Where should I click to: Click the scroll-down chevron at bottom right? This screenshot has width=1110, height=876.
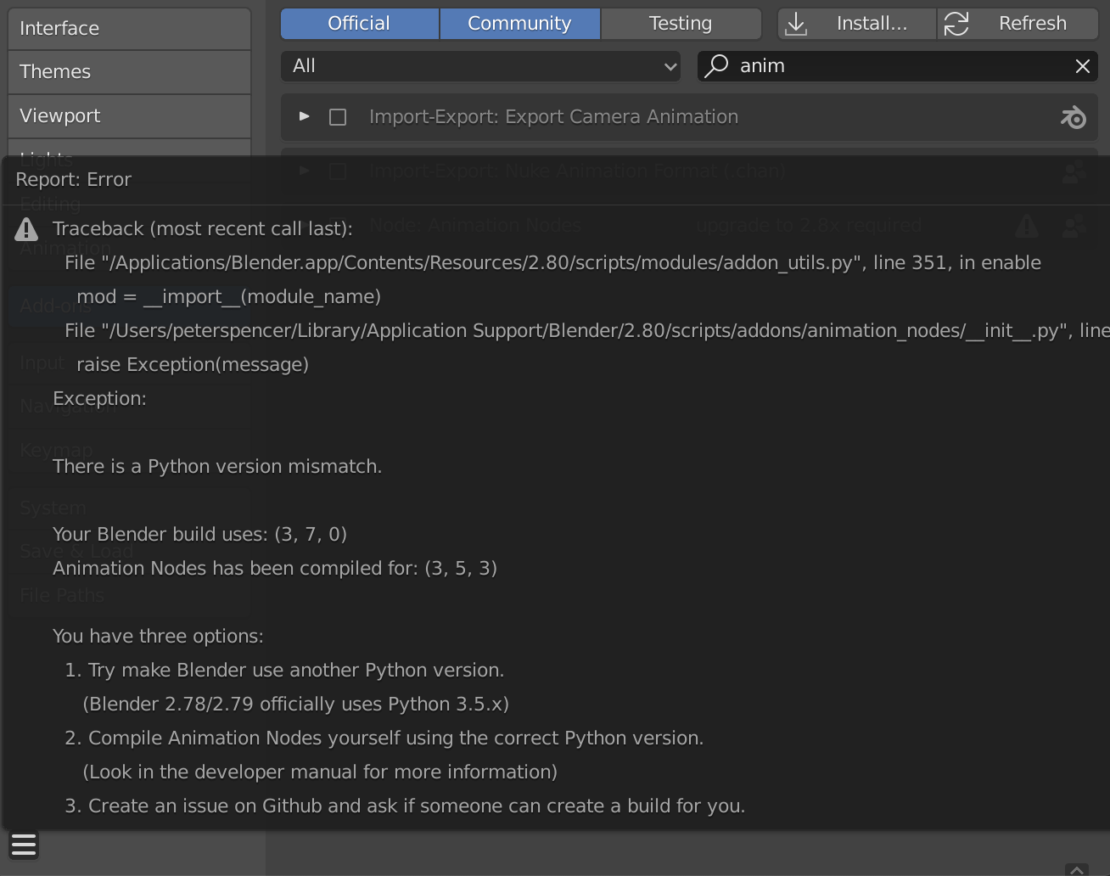pos(1077,870)
